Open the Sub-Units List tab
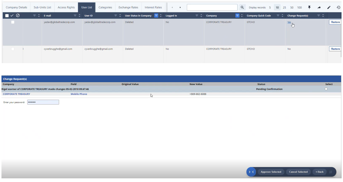 pos(43,7)
